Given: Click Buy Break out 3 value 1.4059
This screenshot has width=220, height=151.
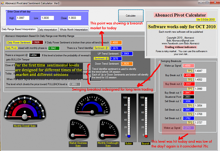Looking at the screenshot, I should (x=189, y=75).
